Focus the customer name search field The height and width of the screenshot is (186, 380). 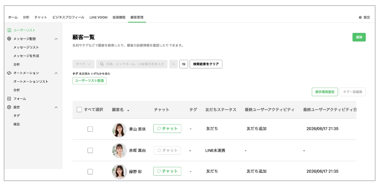(x=132, y=64)
